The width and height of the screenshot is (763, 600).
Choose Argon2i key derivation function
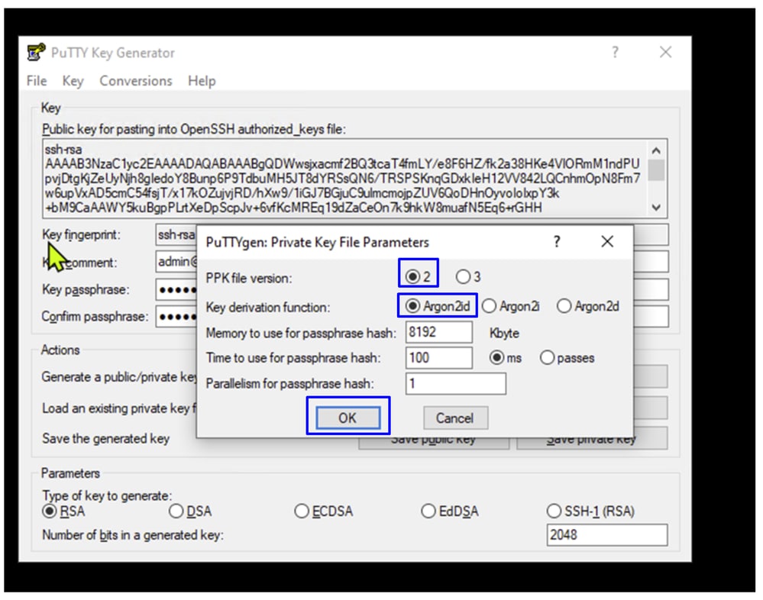pos(510,306)
